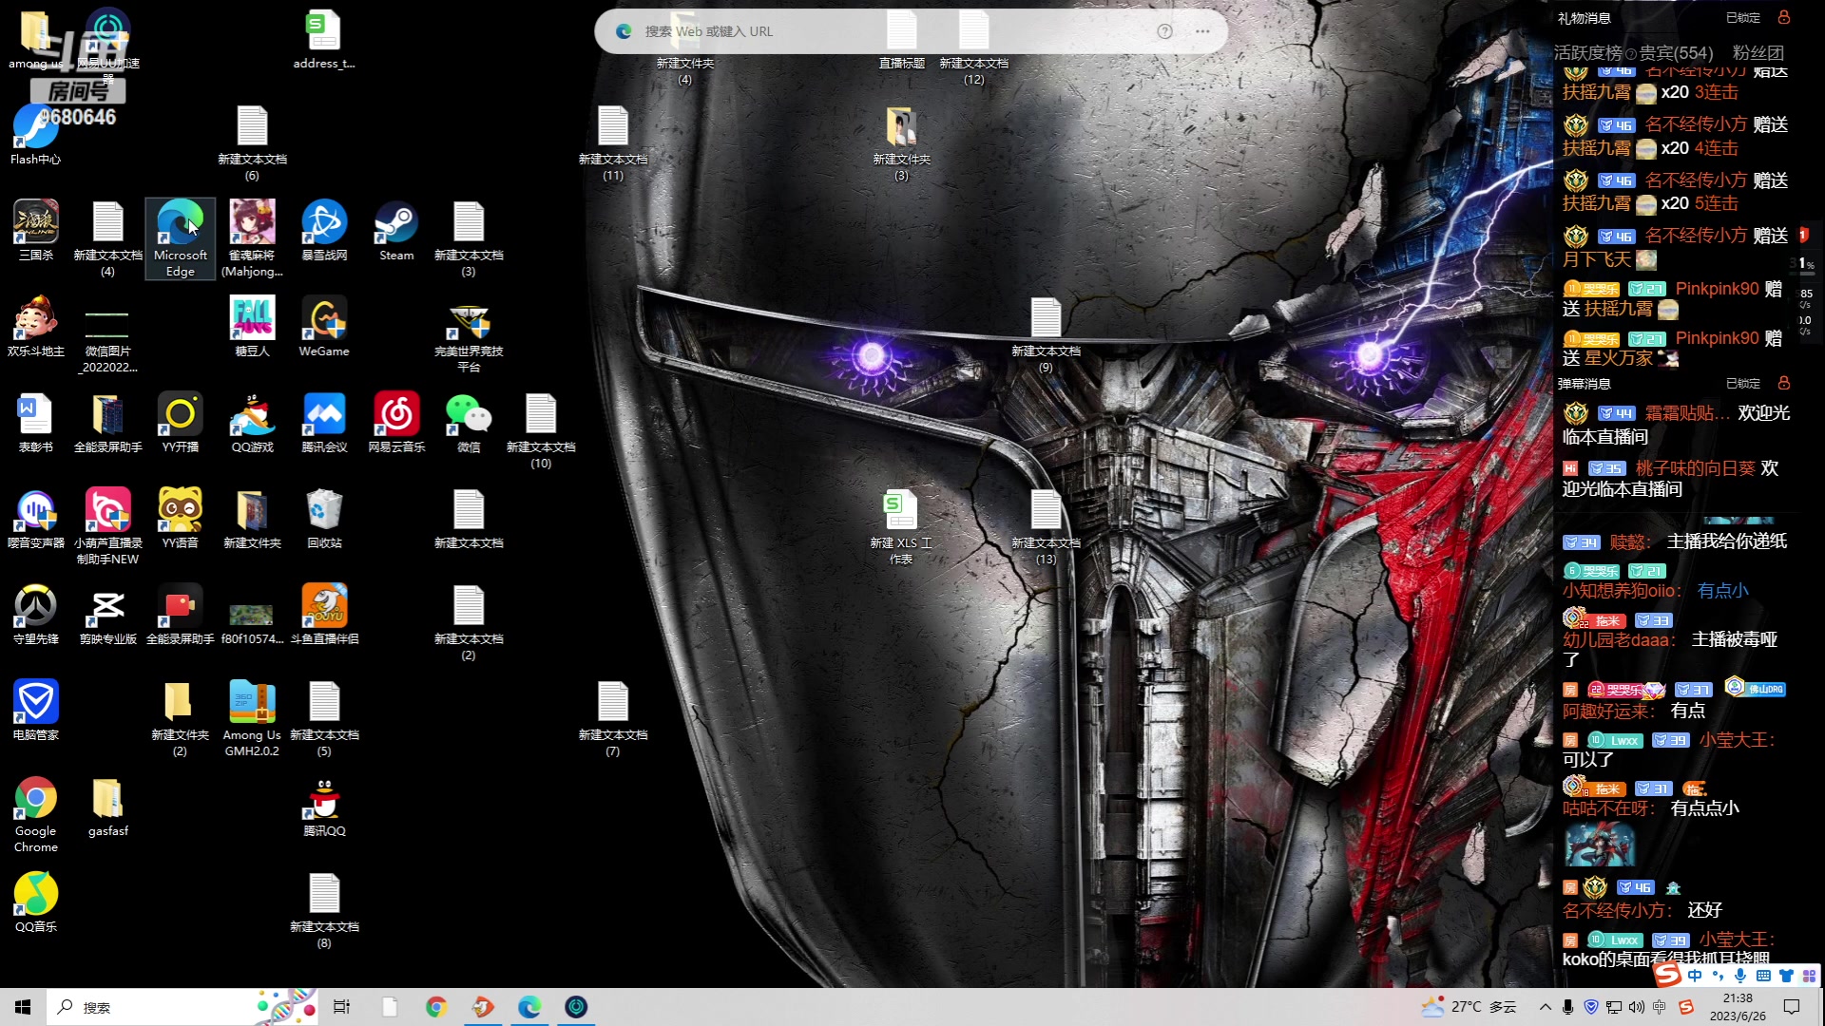The image size is (1825, 1026).
Task: Select the Flash中心 desktop icon
Action: point(36,135)
